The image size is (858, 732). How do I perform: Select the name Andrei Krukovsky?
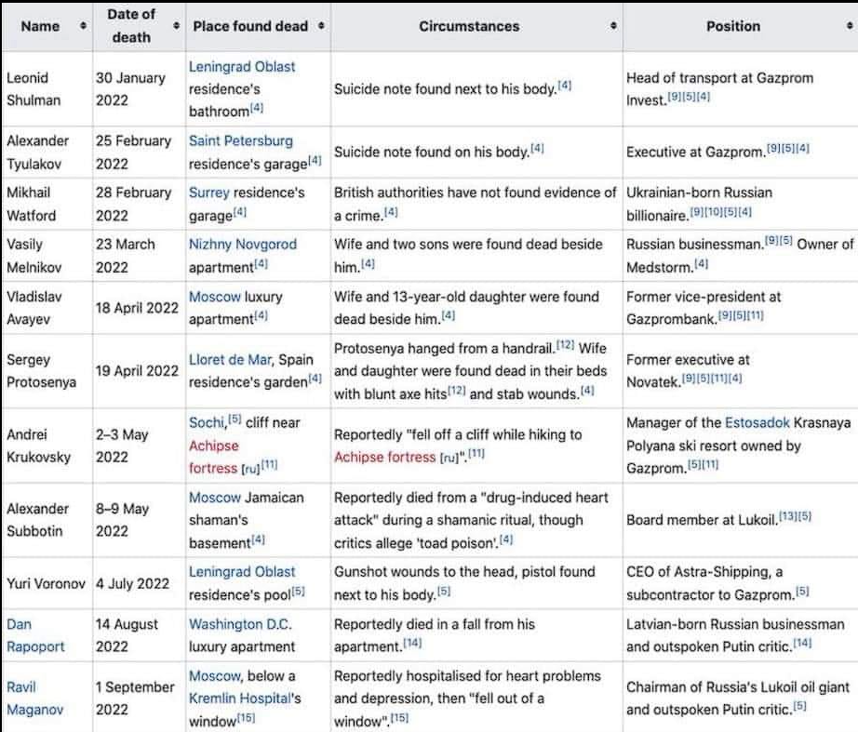click(x=38, y=446)
